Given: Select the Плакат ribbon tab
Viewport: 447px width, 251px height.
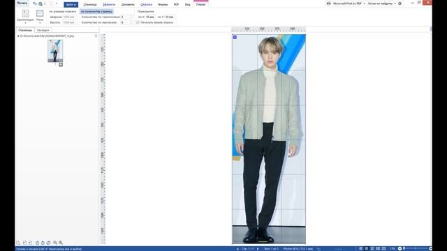Looking at the screenshot, I should point(200,5).
